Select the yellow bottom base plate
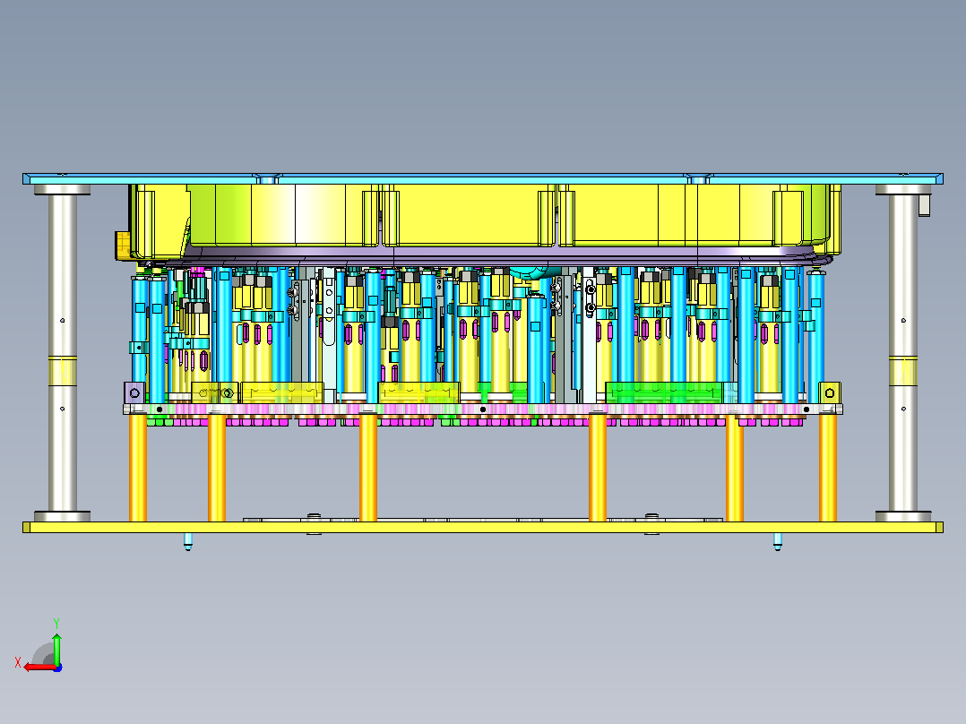Screen dimensions: 966x724 click(x=483, y=528)
